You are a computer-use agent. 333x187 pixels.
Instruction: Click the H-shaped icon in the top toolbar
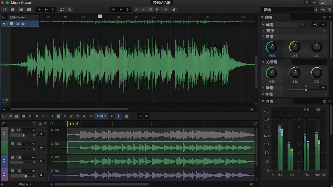pyautogui.click(x=158, y=9)
